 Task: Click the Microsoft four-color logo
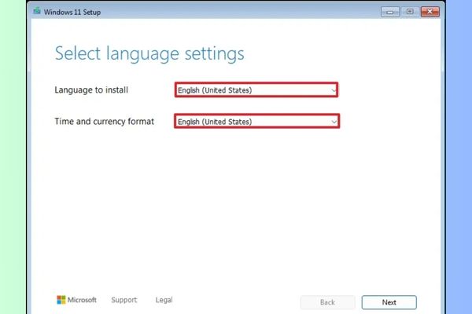click(61, 300)
